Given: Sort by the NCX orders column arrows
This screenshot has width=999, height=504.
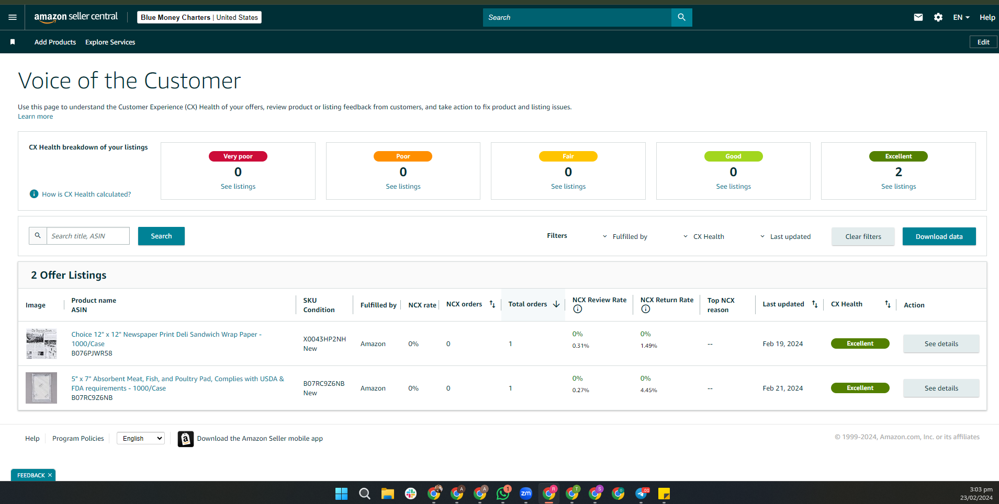Looking at the screenshot, I should pos(492,304).
